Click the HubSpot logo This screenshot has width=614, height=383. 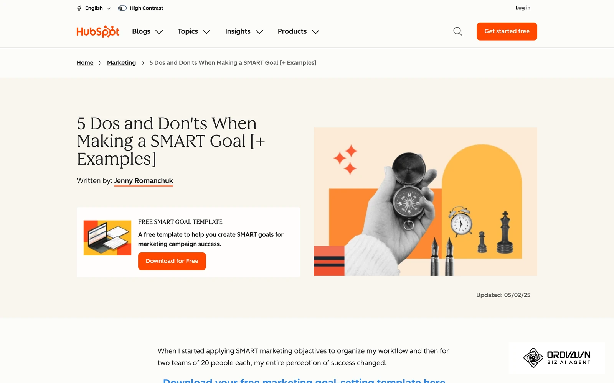[x=98, y=31]
